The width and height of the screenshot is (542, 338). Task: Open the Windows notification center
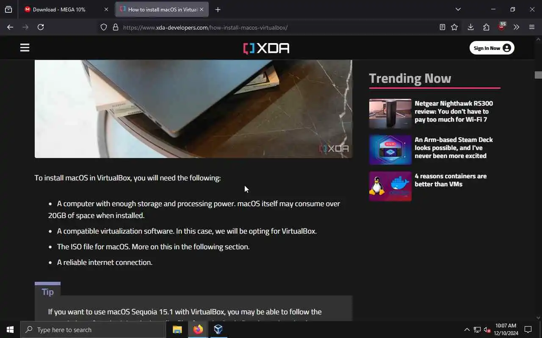tap(528, 330)
